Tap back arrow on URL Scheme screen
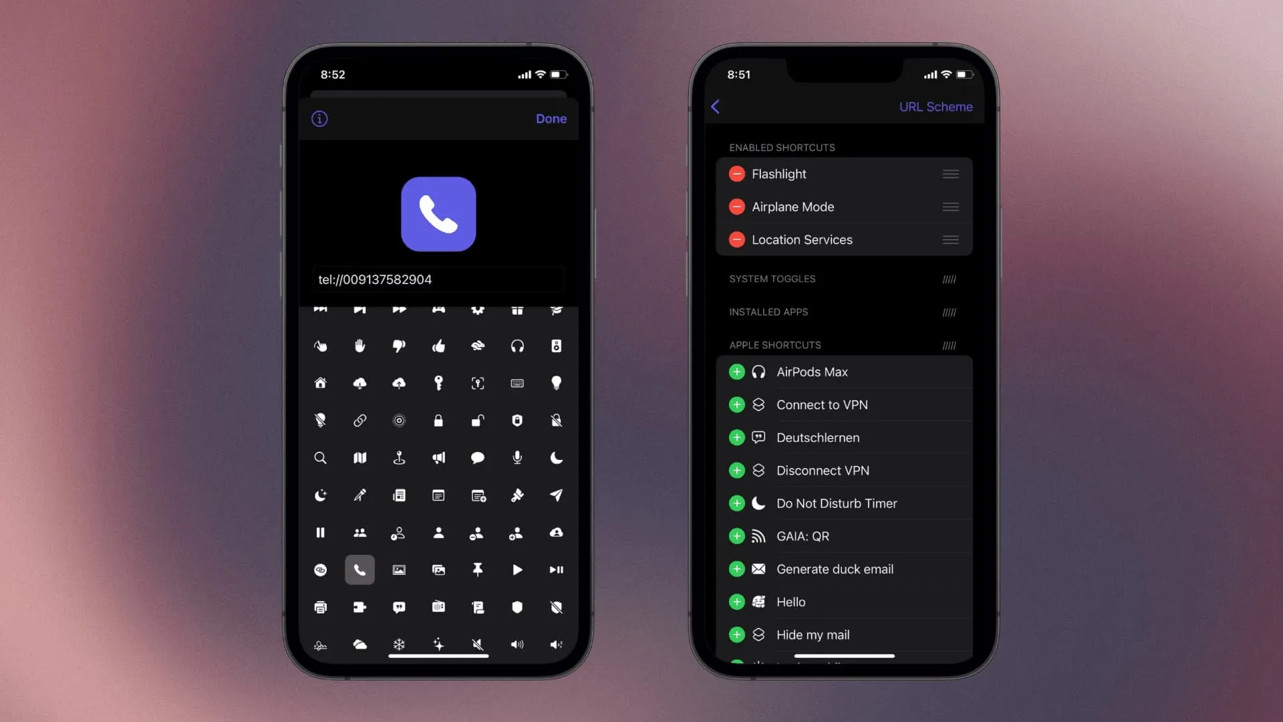The width and height of the screenshot is (1283, 722). (x=717, y=106)
